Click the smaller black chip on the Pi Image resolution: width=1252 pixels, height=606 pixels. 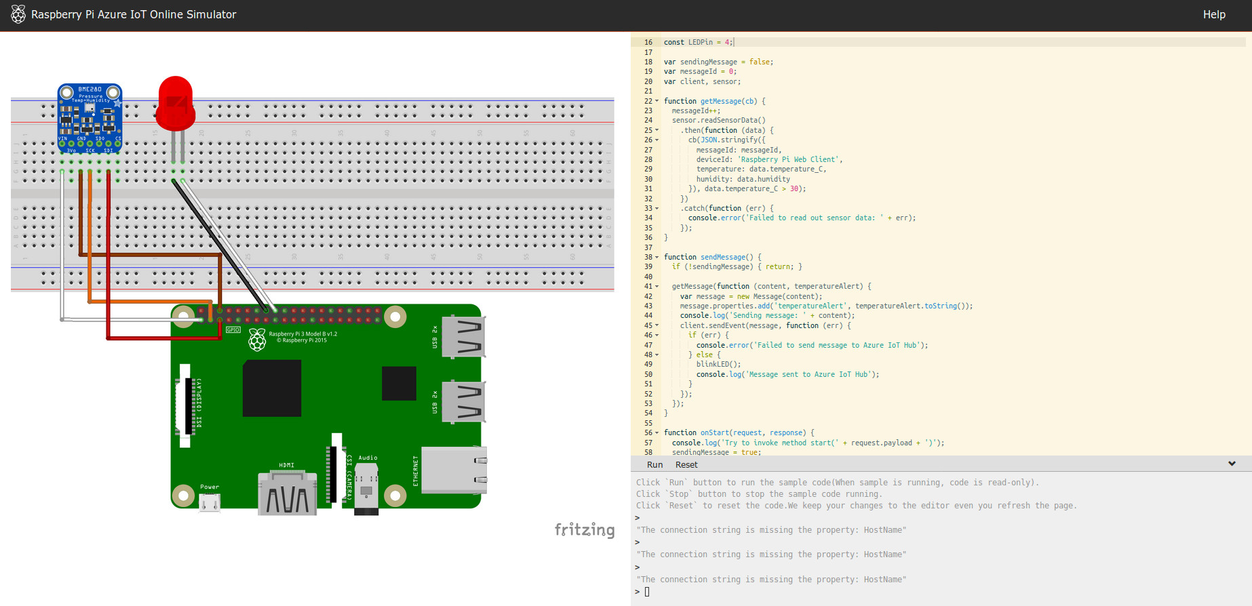399,384
